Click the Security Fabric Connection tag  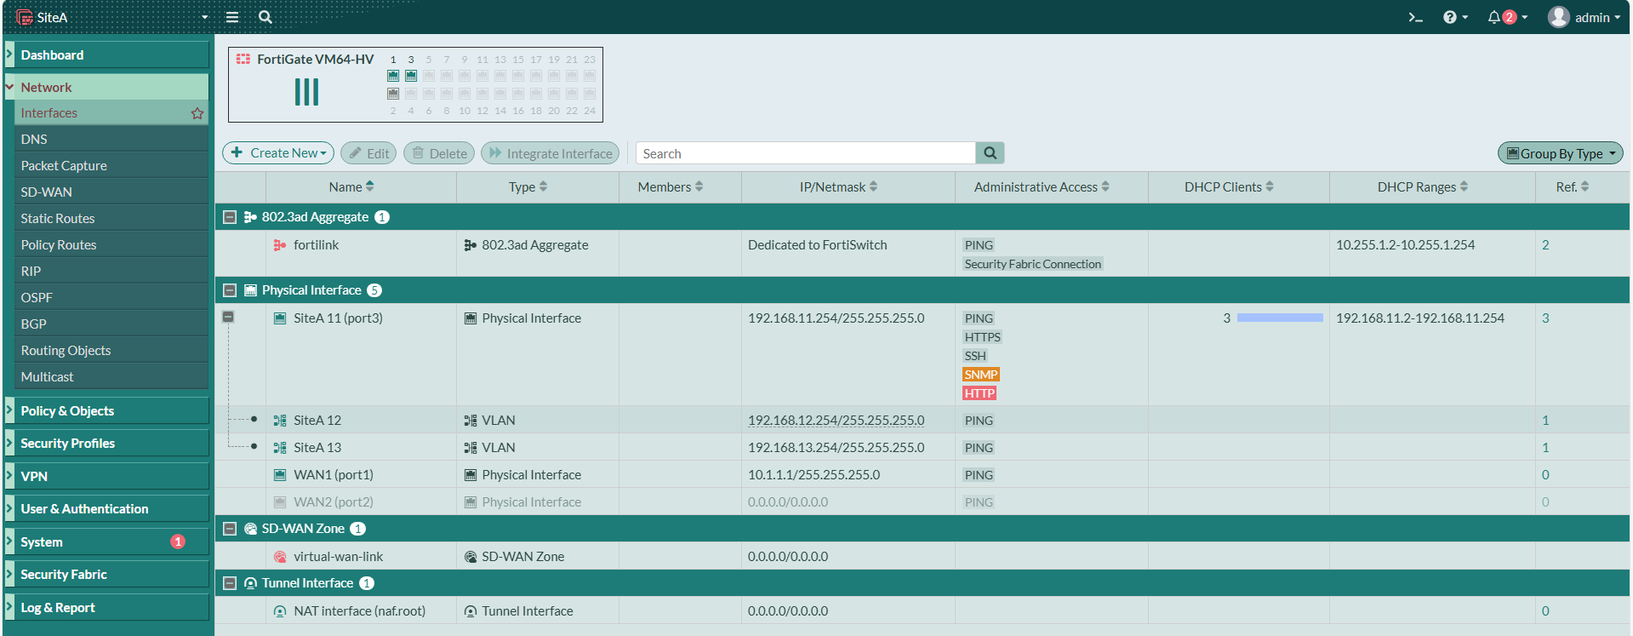(1033, 264)
